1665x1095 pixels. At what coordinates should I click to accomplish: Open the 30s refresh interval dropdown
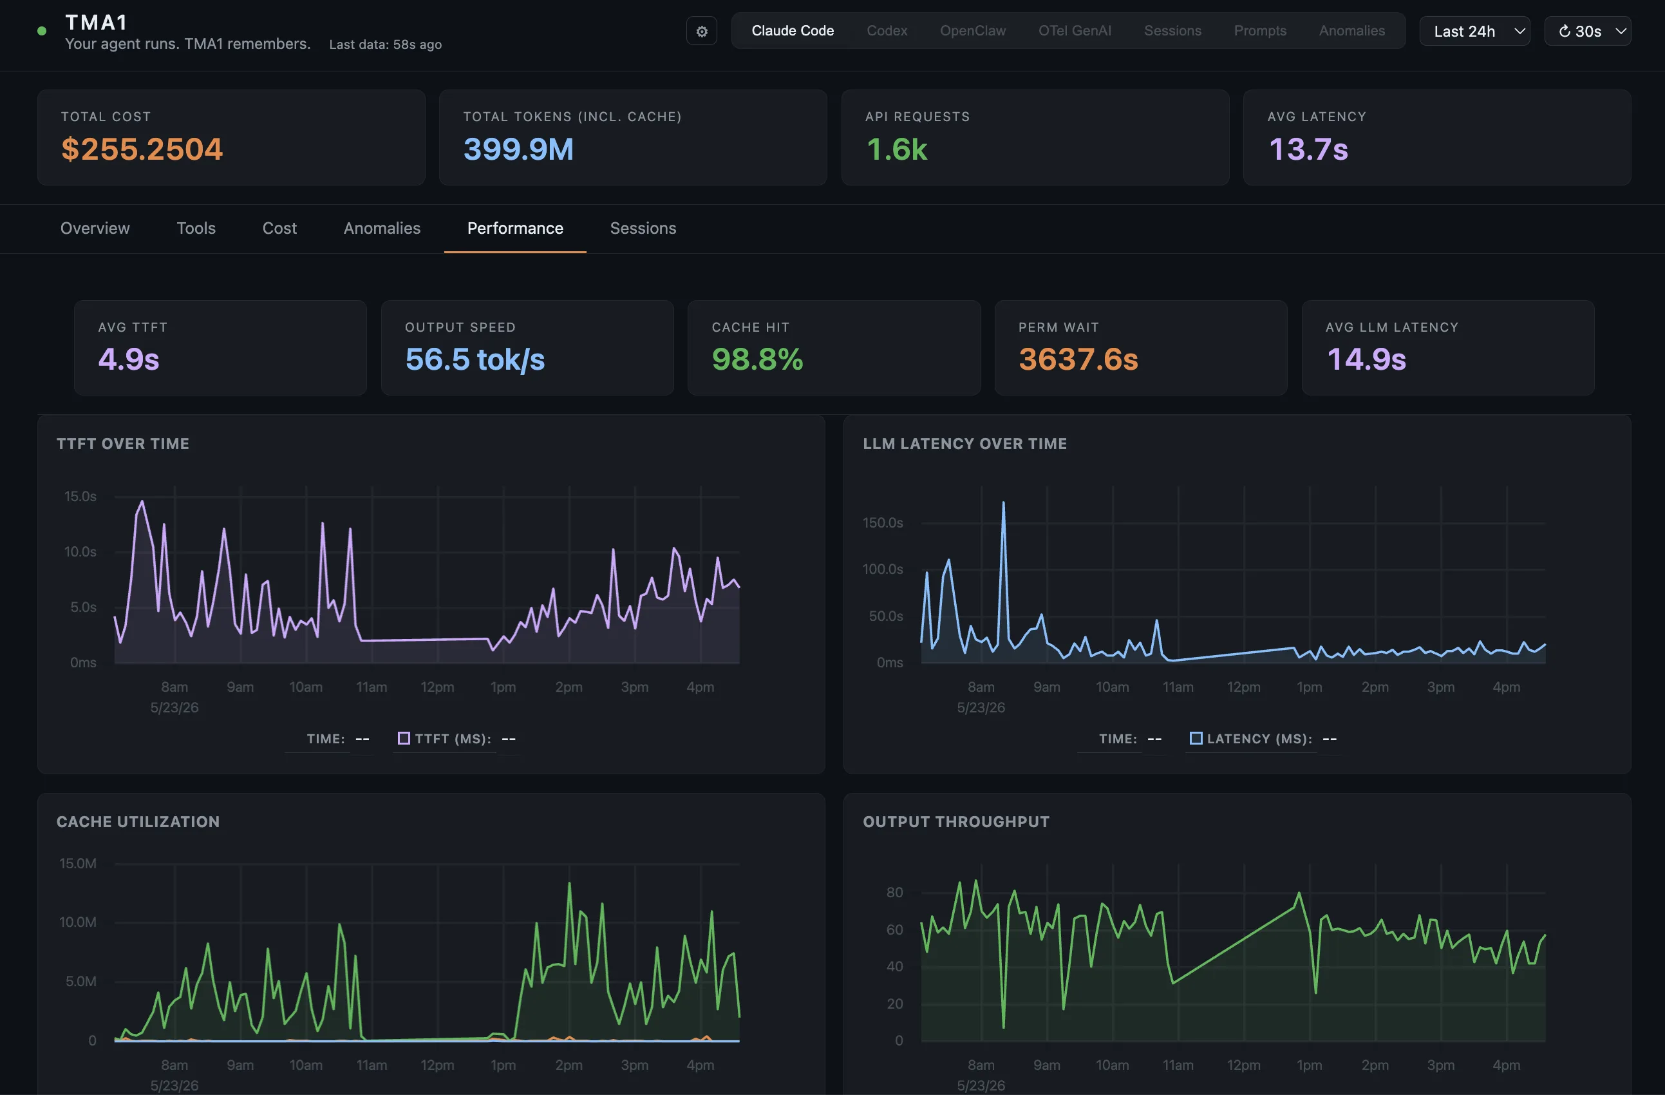click(x=1587, y=32)
